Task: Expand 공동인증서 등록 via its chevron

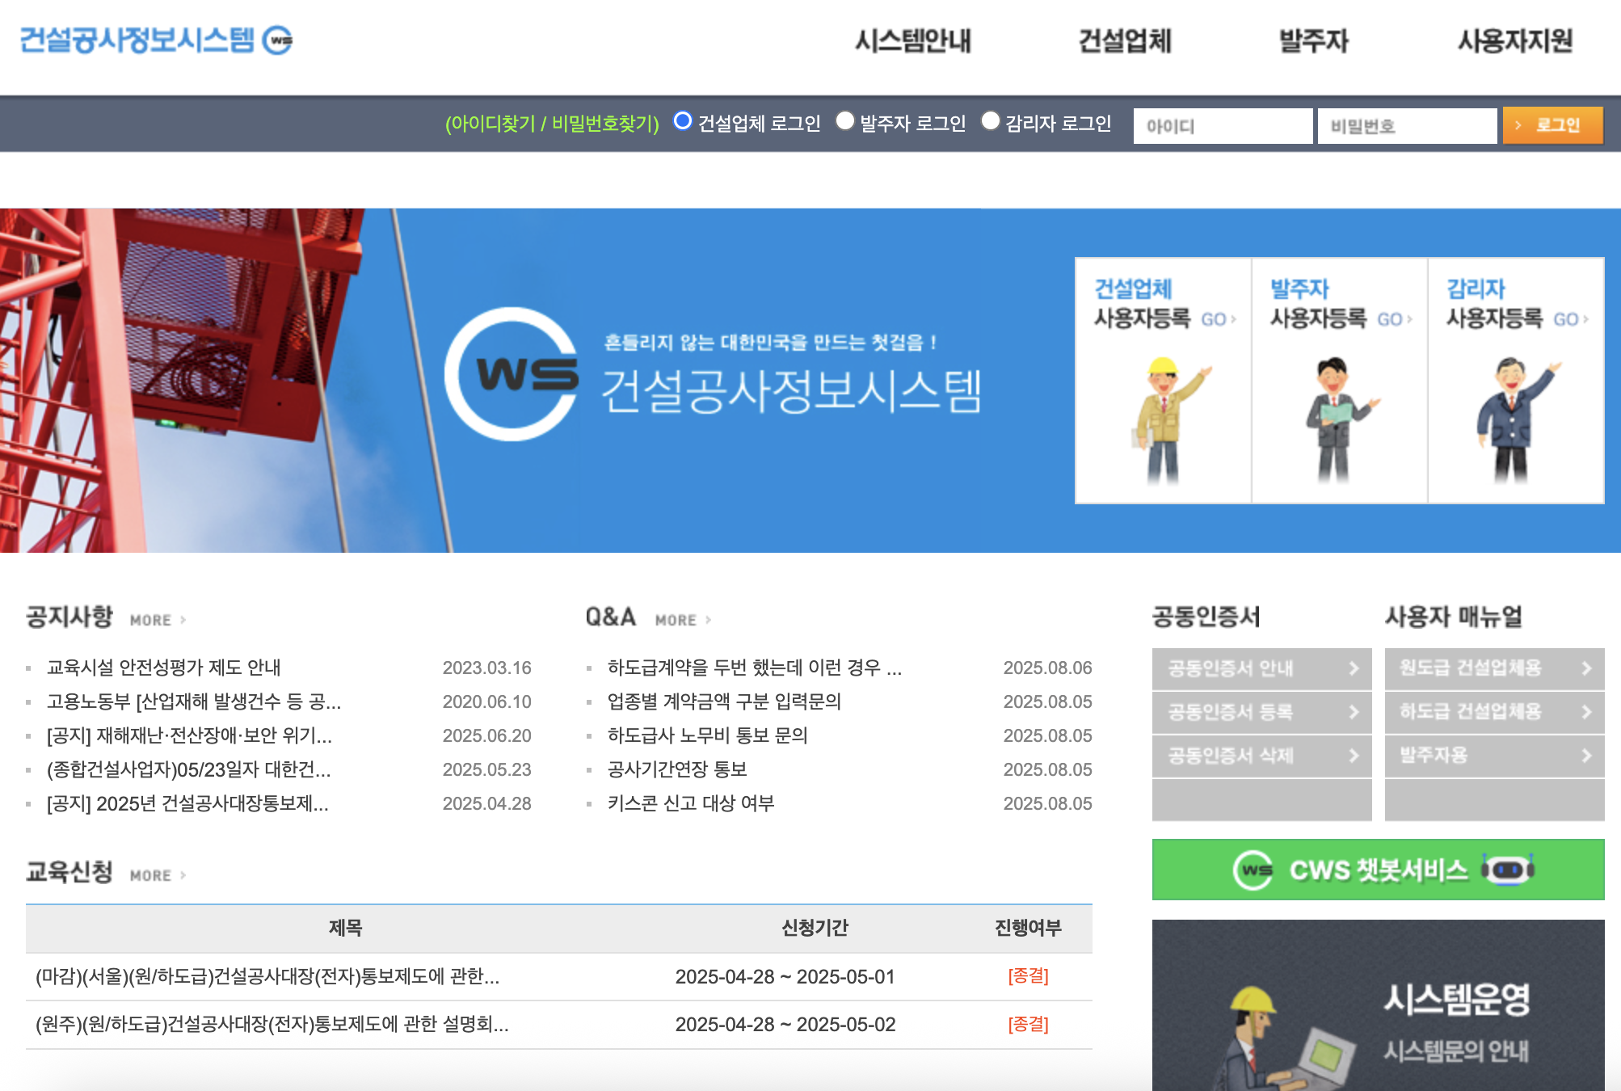Action: tap(1353, 713)
